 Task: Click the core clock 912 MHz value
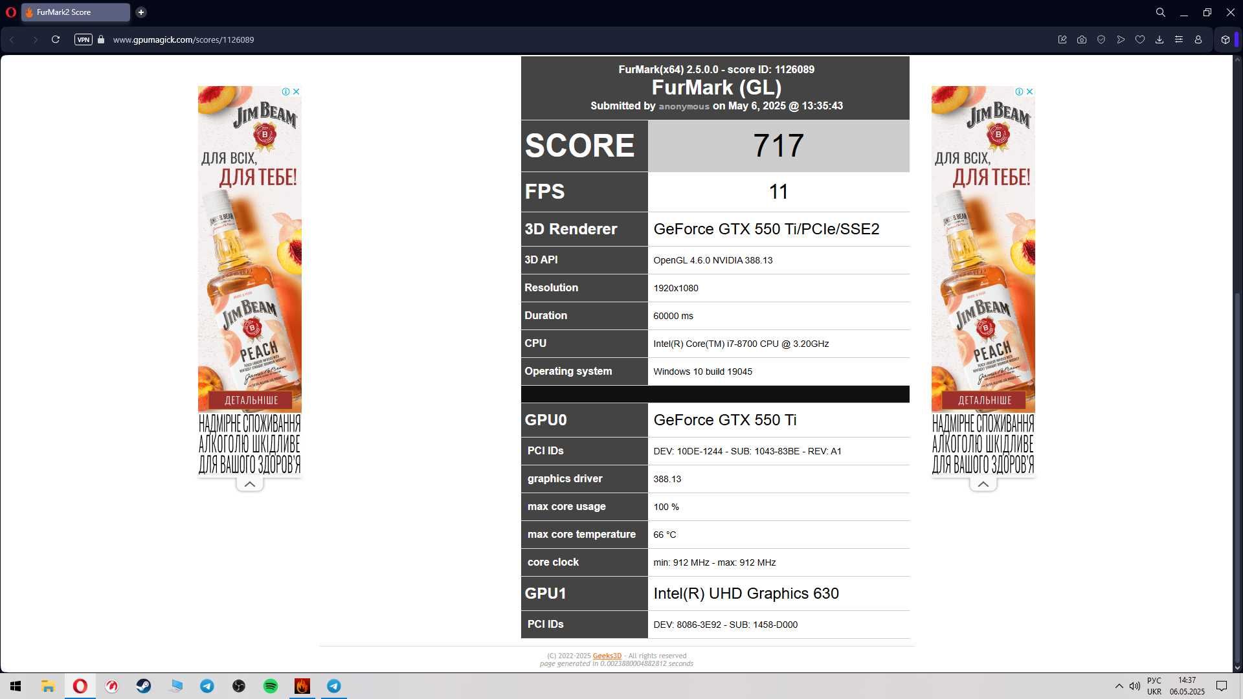(715, 562)
